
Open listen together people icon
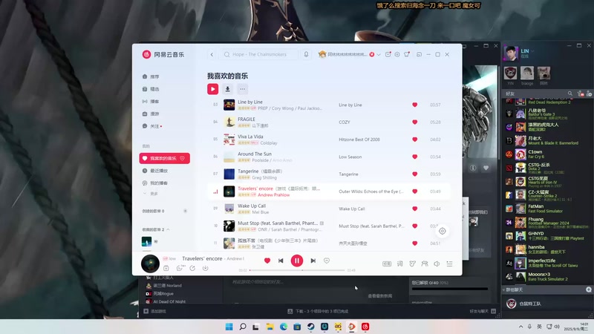(425, 263)
